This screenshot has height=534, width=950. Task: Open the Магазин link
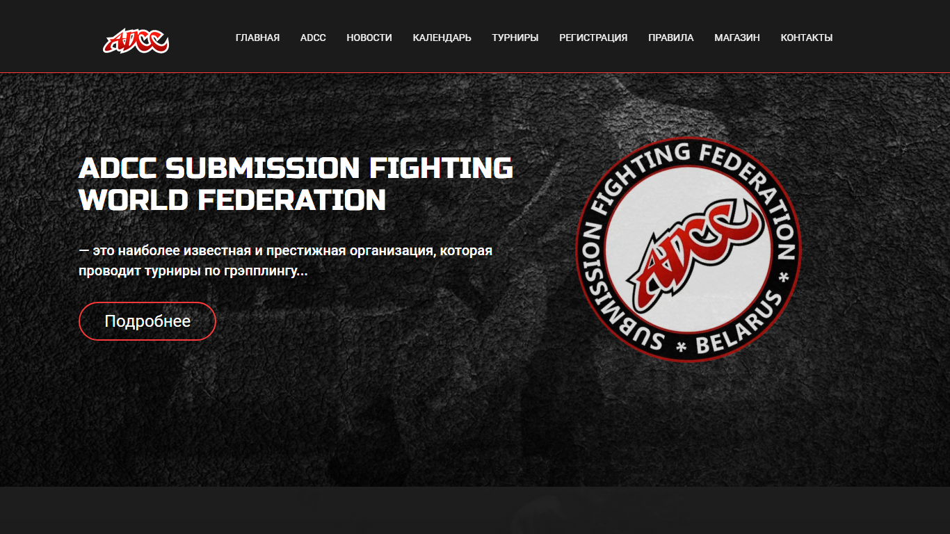click(x=737, y=38)
